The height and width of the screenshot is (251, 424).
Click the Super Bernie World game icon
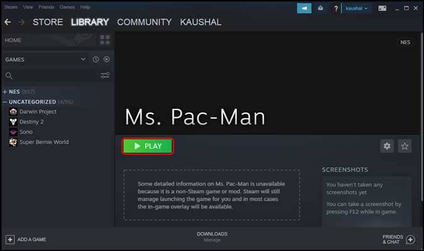pyautogui.click(x=13, y=142)
